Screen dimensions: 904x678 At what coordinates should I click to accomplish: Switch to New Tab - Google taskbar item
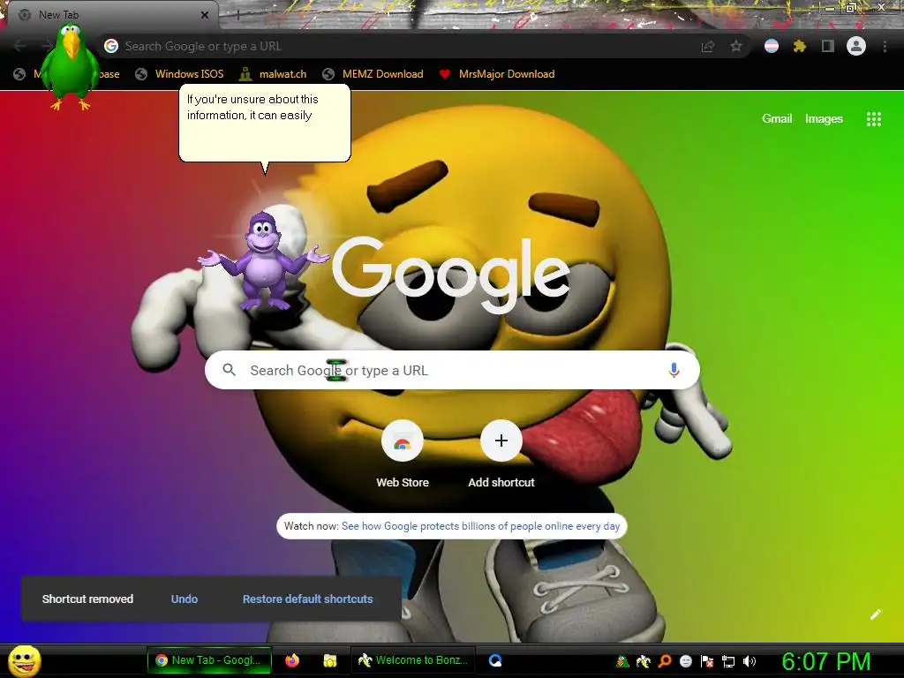208,660
